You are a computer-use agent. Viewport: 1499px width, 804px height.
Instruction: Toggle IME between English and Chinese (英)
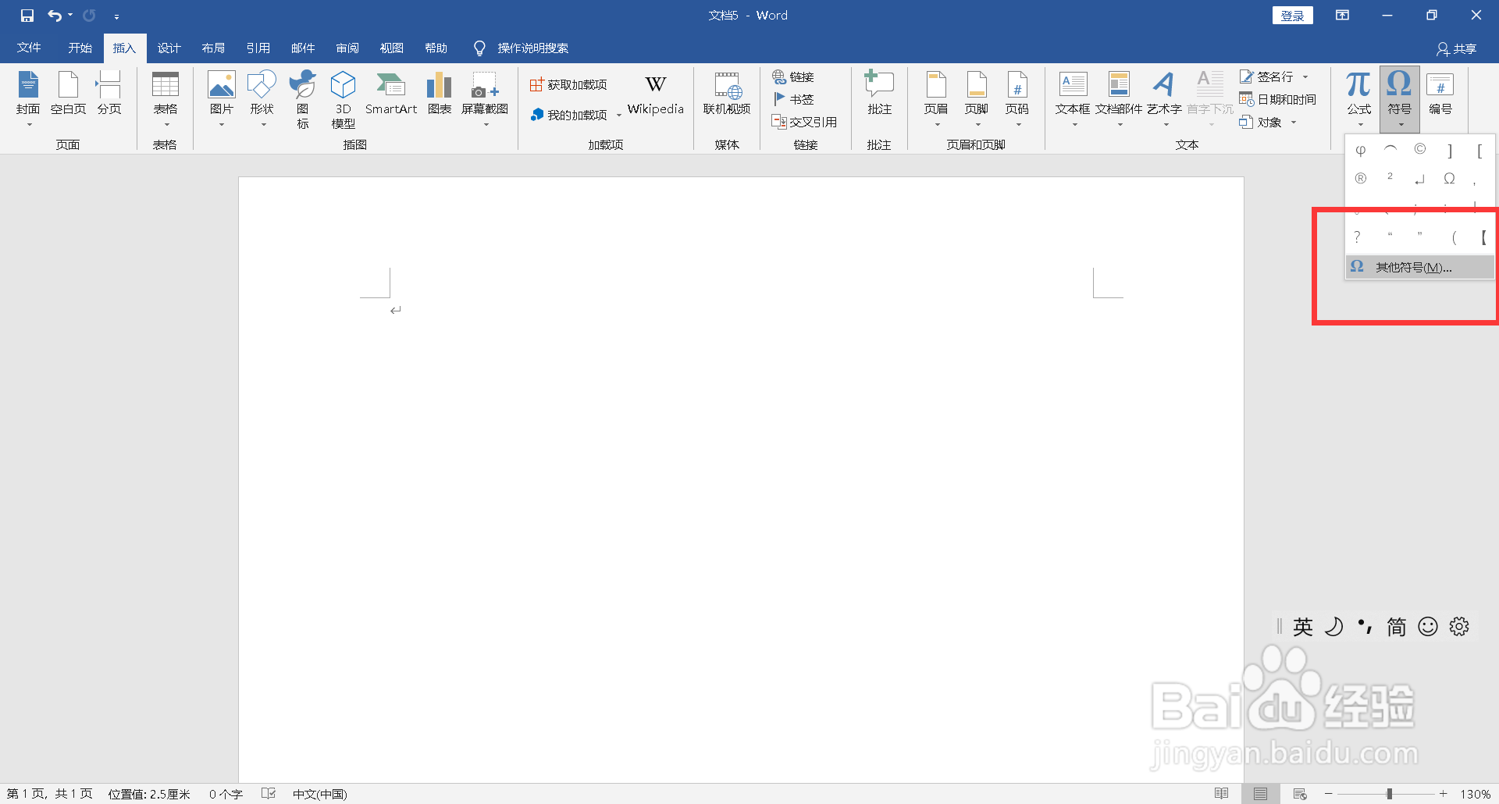tap(1302, 627)
